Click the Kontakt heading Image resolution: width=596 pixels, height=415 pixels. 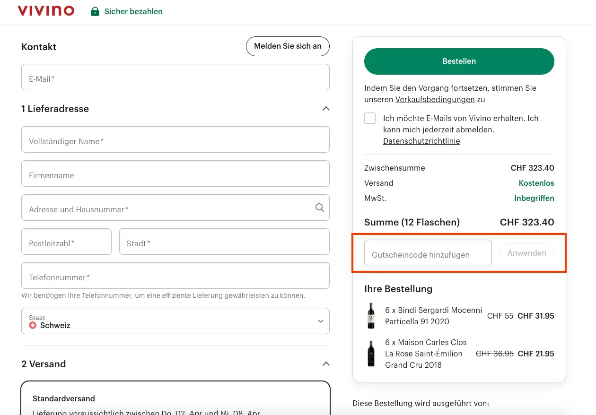39,47
